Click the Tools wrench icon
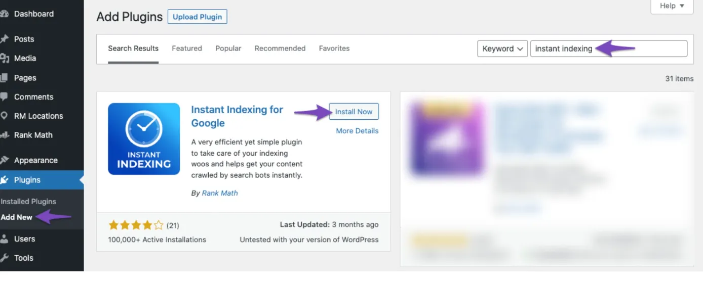 [5, 258]
